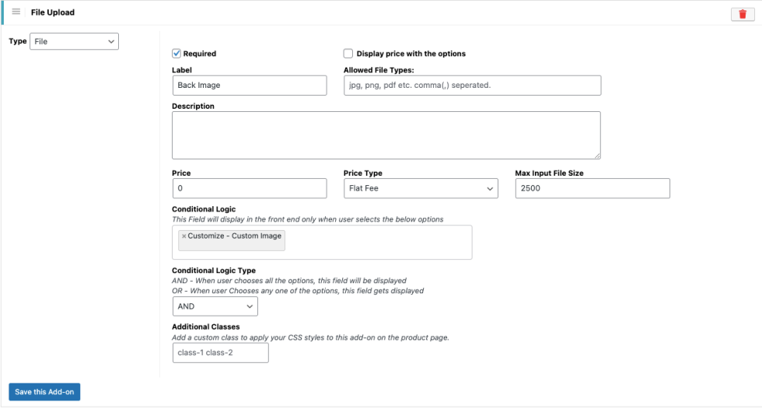Click the red trash delete icon
Image resolution: width=762 pixels, height=409 pixels.
pos(743,14)
